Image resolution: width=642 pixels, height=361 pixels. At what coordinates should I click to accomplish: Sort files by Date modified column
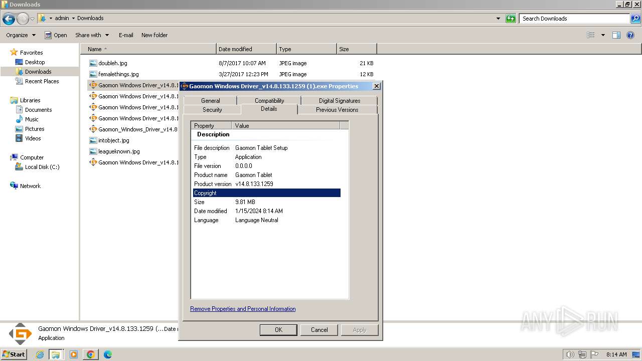(246, 49)
